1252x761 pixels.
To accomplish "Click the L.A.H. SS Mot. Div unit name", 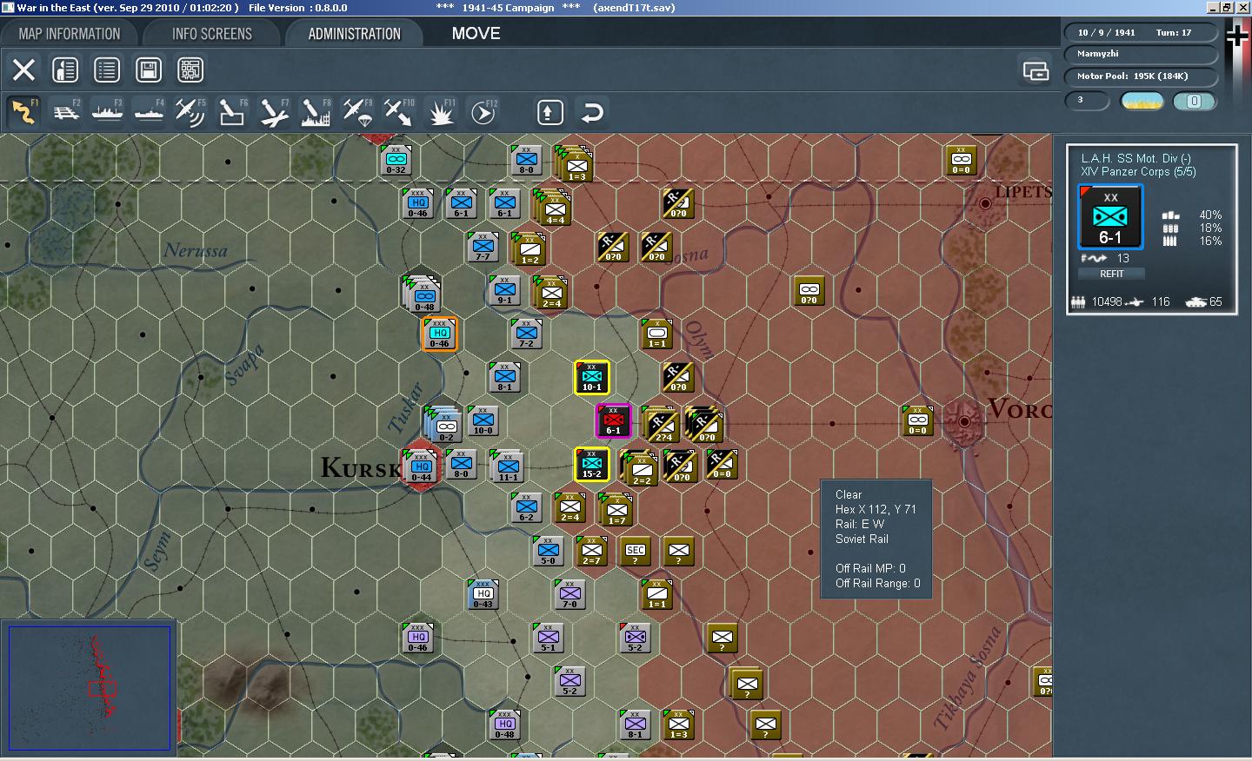I will (x=1135, y=158).
